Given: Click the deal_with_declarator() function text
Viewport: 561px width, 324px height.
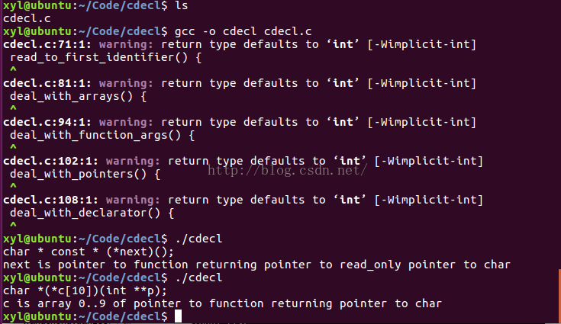Looking at the screenshot, I should 92,213.
